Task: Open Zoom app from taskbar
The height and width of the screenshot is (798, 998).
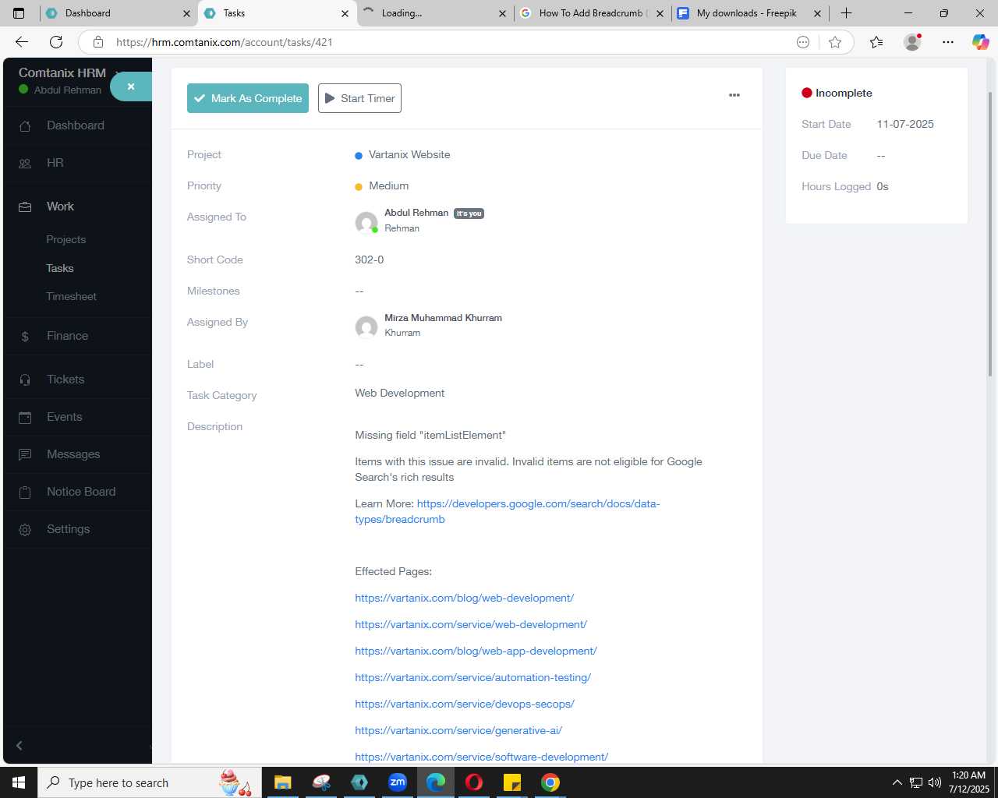Action: (x=398, y=782)
